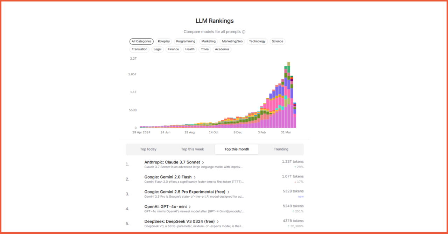
Task: Click chevron next to Gemini 2.5 Pro Experimental
Action: pyautogui.click(x=229, y=192)
